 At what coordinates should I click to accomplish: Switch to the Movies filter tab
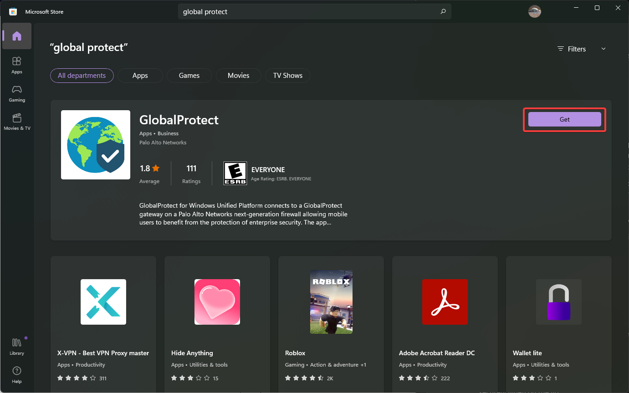point(238,76)
